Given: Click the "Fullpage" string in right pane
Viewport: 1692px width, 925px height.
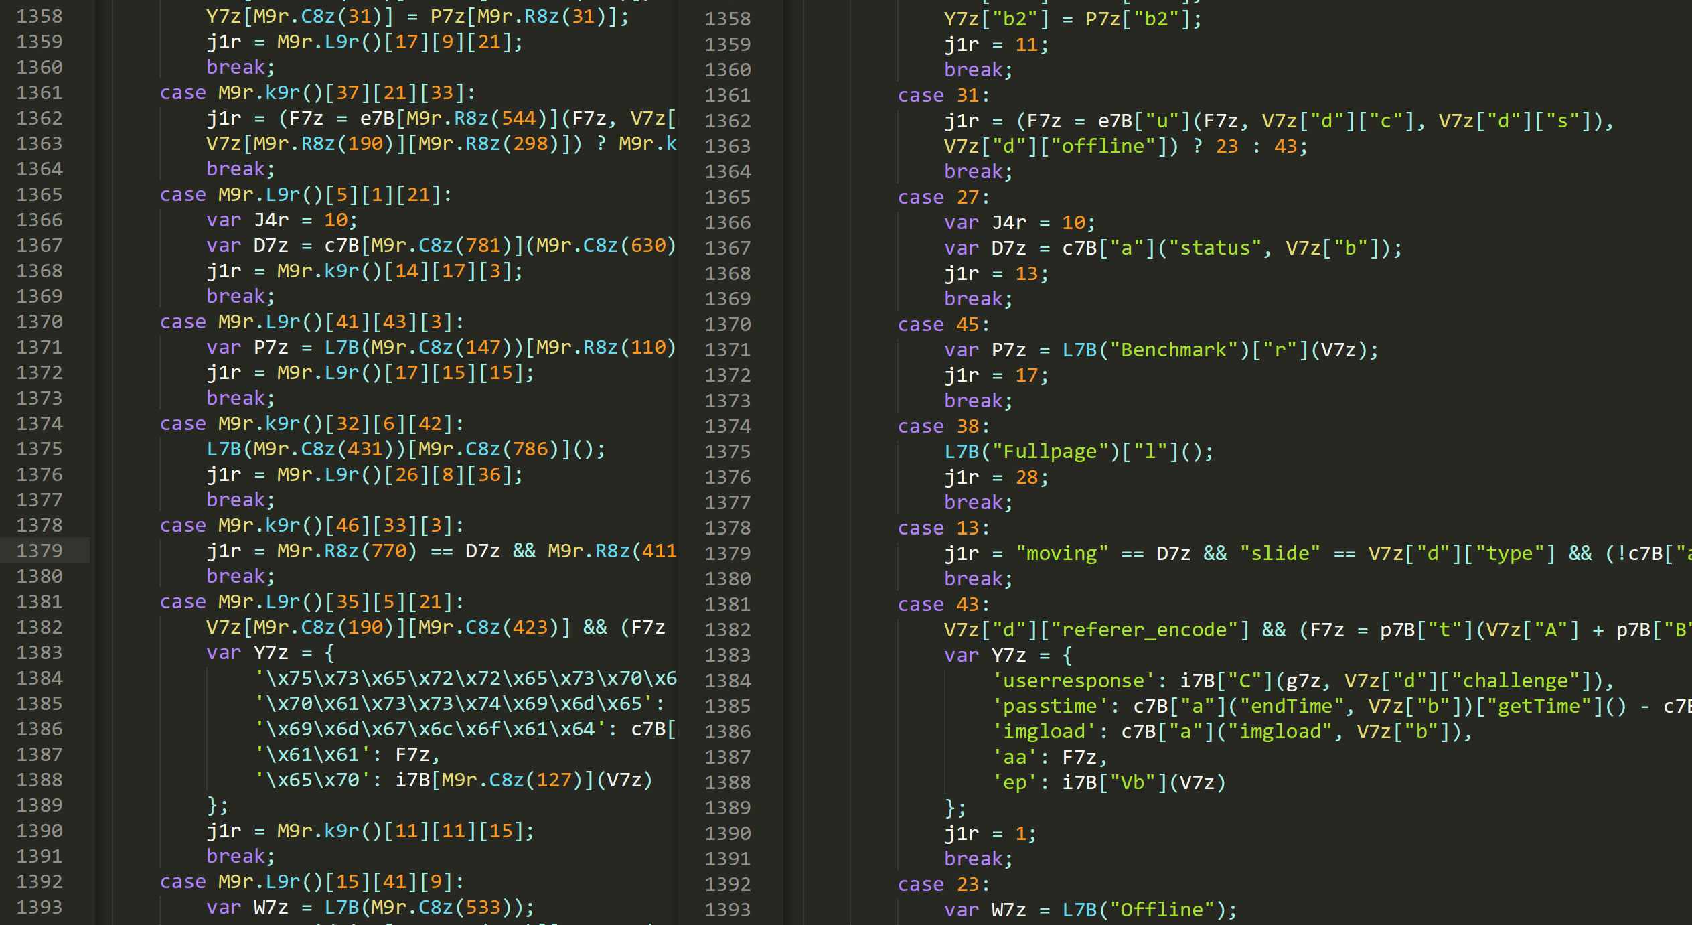Looking at the screenshot, I should 1050,451.
